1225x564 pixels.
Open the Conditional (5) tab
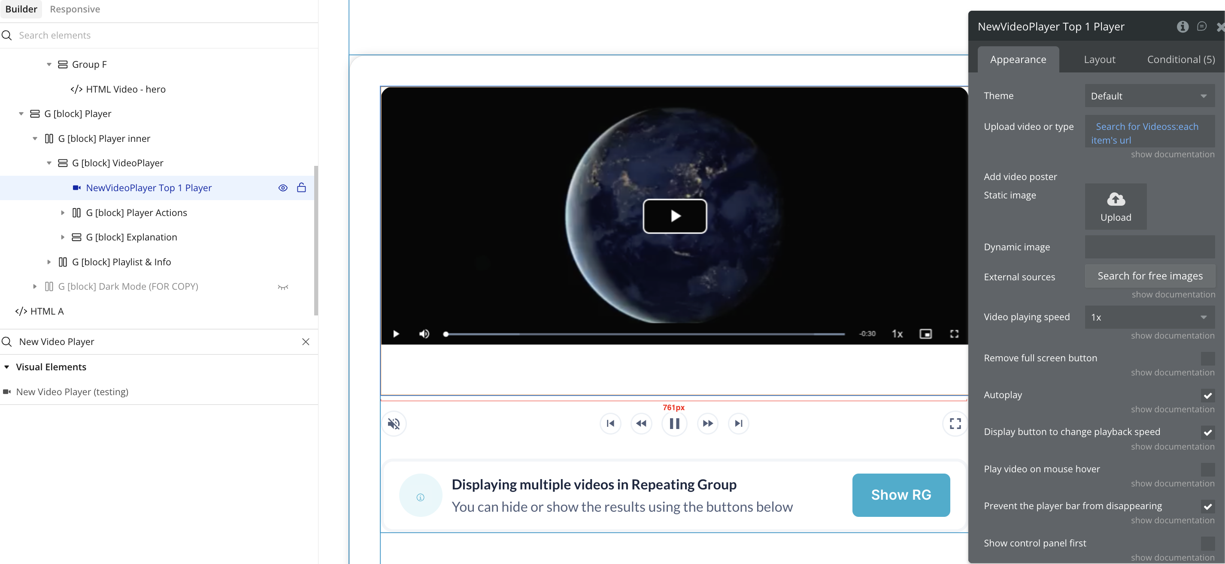click(1180, 59)
